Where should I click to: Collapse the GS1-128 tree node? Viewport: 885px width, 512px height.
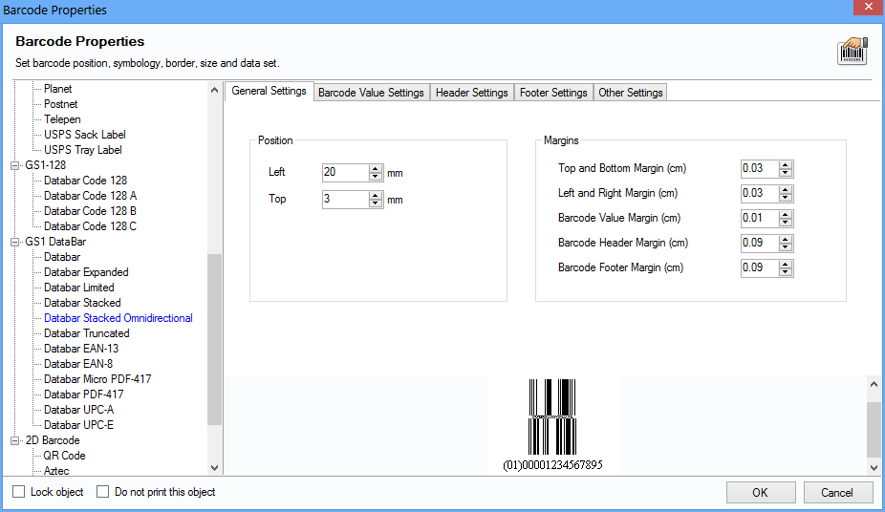pyautogui.click(x=14, y=165)
